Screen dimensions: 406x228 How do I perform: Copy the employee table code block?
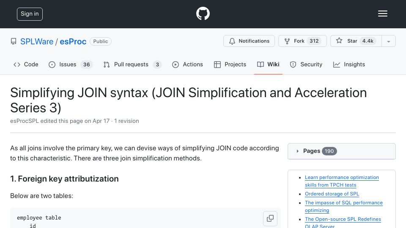click(x=270, y=218)
